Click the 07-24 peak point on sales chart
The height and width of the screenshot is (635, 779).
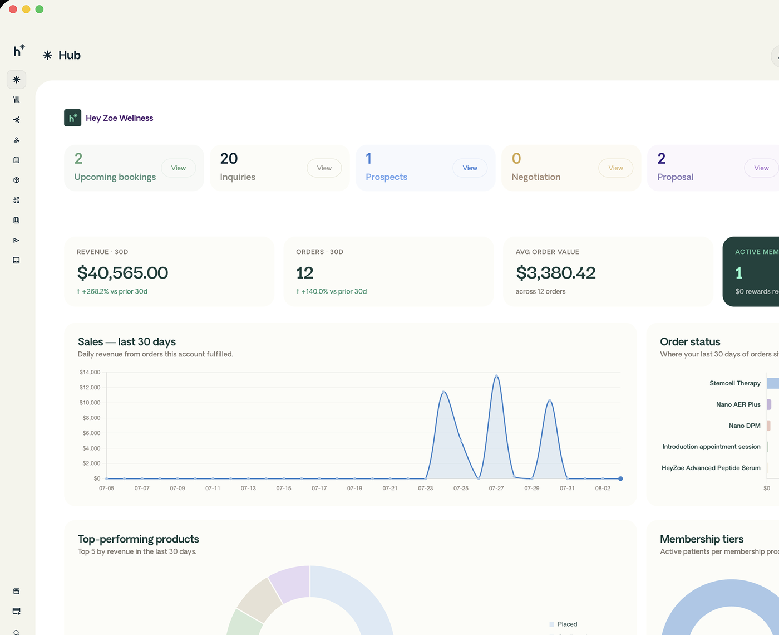pos(443,392)
